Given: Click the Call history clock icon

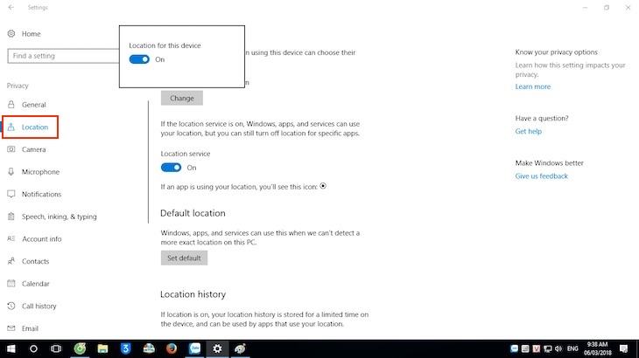Looking at the screenshot, I should tap(11, 306).
